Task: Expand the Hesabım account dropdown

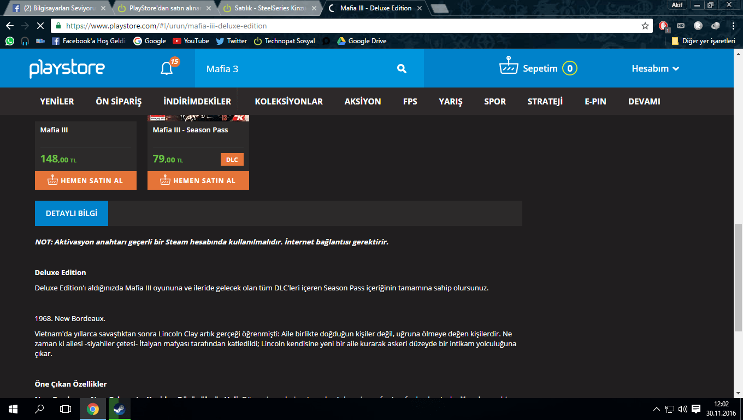Action: pos(656,68)
